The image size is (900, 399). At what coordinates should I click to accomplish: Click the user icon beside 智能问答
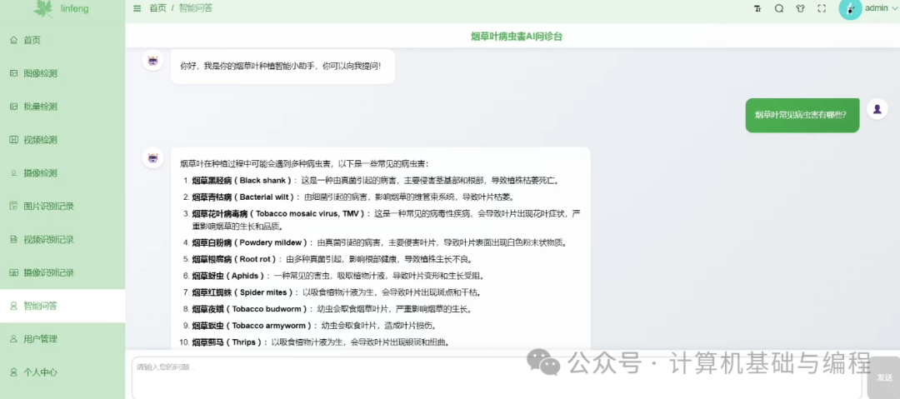point(14,306)
